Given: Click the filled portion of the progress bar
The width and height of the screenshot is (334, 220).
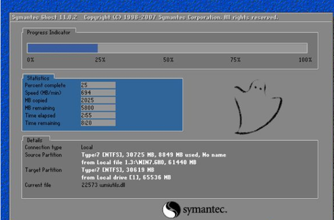Looking at the screenshot, I should pyautogui.click(x=62, y=48).
